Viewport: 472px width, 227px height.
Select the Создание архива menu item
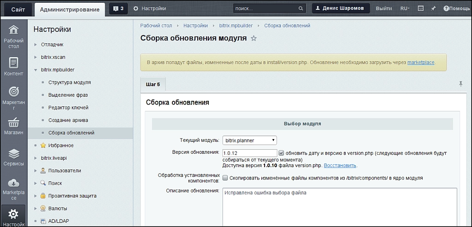68,120
